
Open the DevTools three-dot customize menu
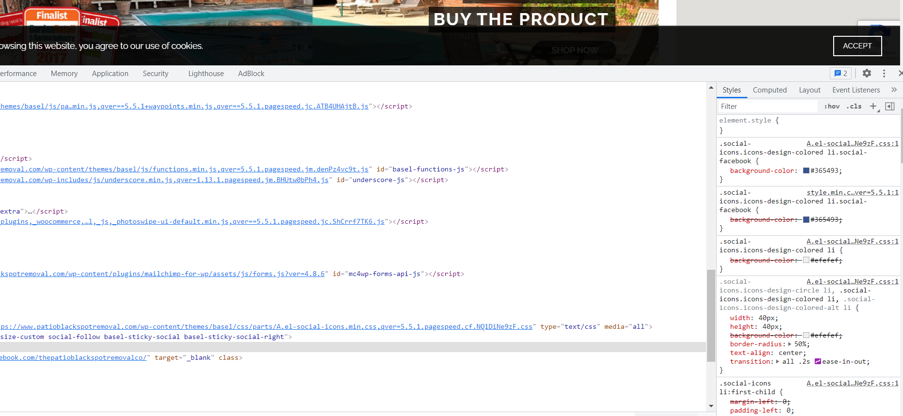pos(884,73)
